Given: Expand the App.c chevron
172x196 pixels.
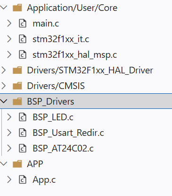Looking at the screenshot, I should point(9,179).
